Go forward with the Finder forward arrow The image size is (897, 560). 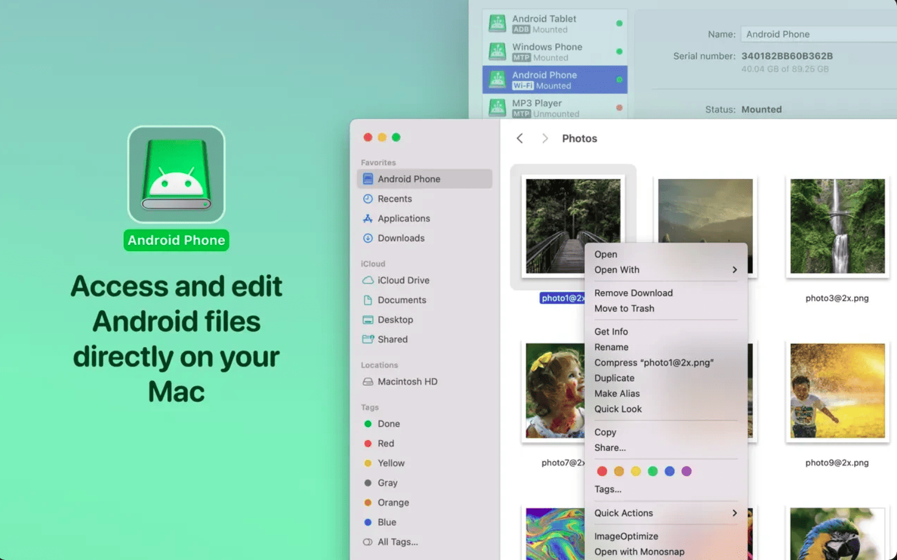click(545, 138)
